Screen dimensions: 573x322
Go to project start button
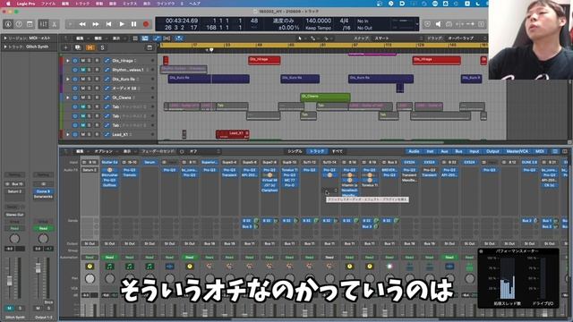108,24
